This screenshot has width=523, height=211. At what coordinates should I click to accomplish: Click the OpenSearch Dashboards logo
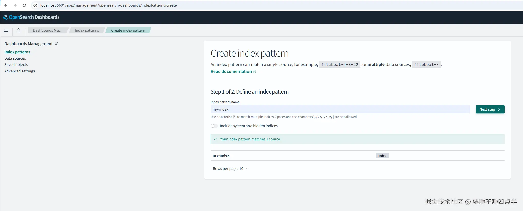pyautogui.click(x=31, y=17)
